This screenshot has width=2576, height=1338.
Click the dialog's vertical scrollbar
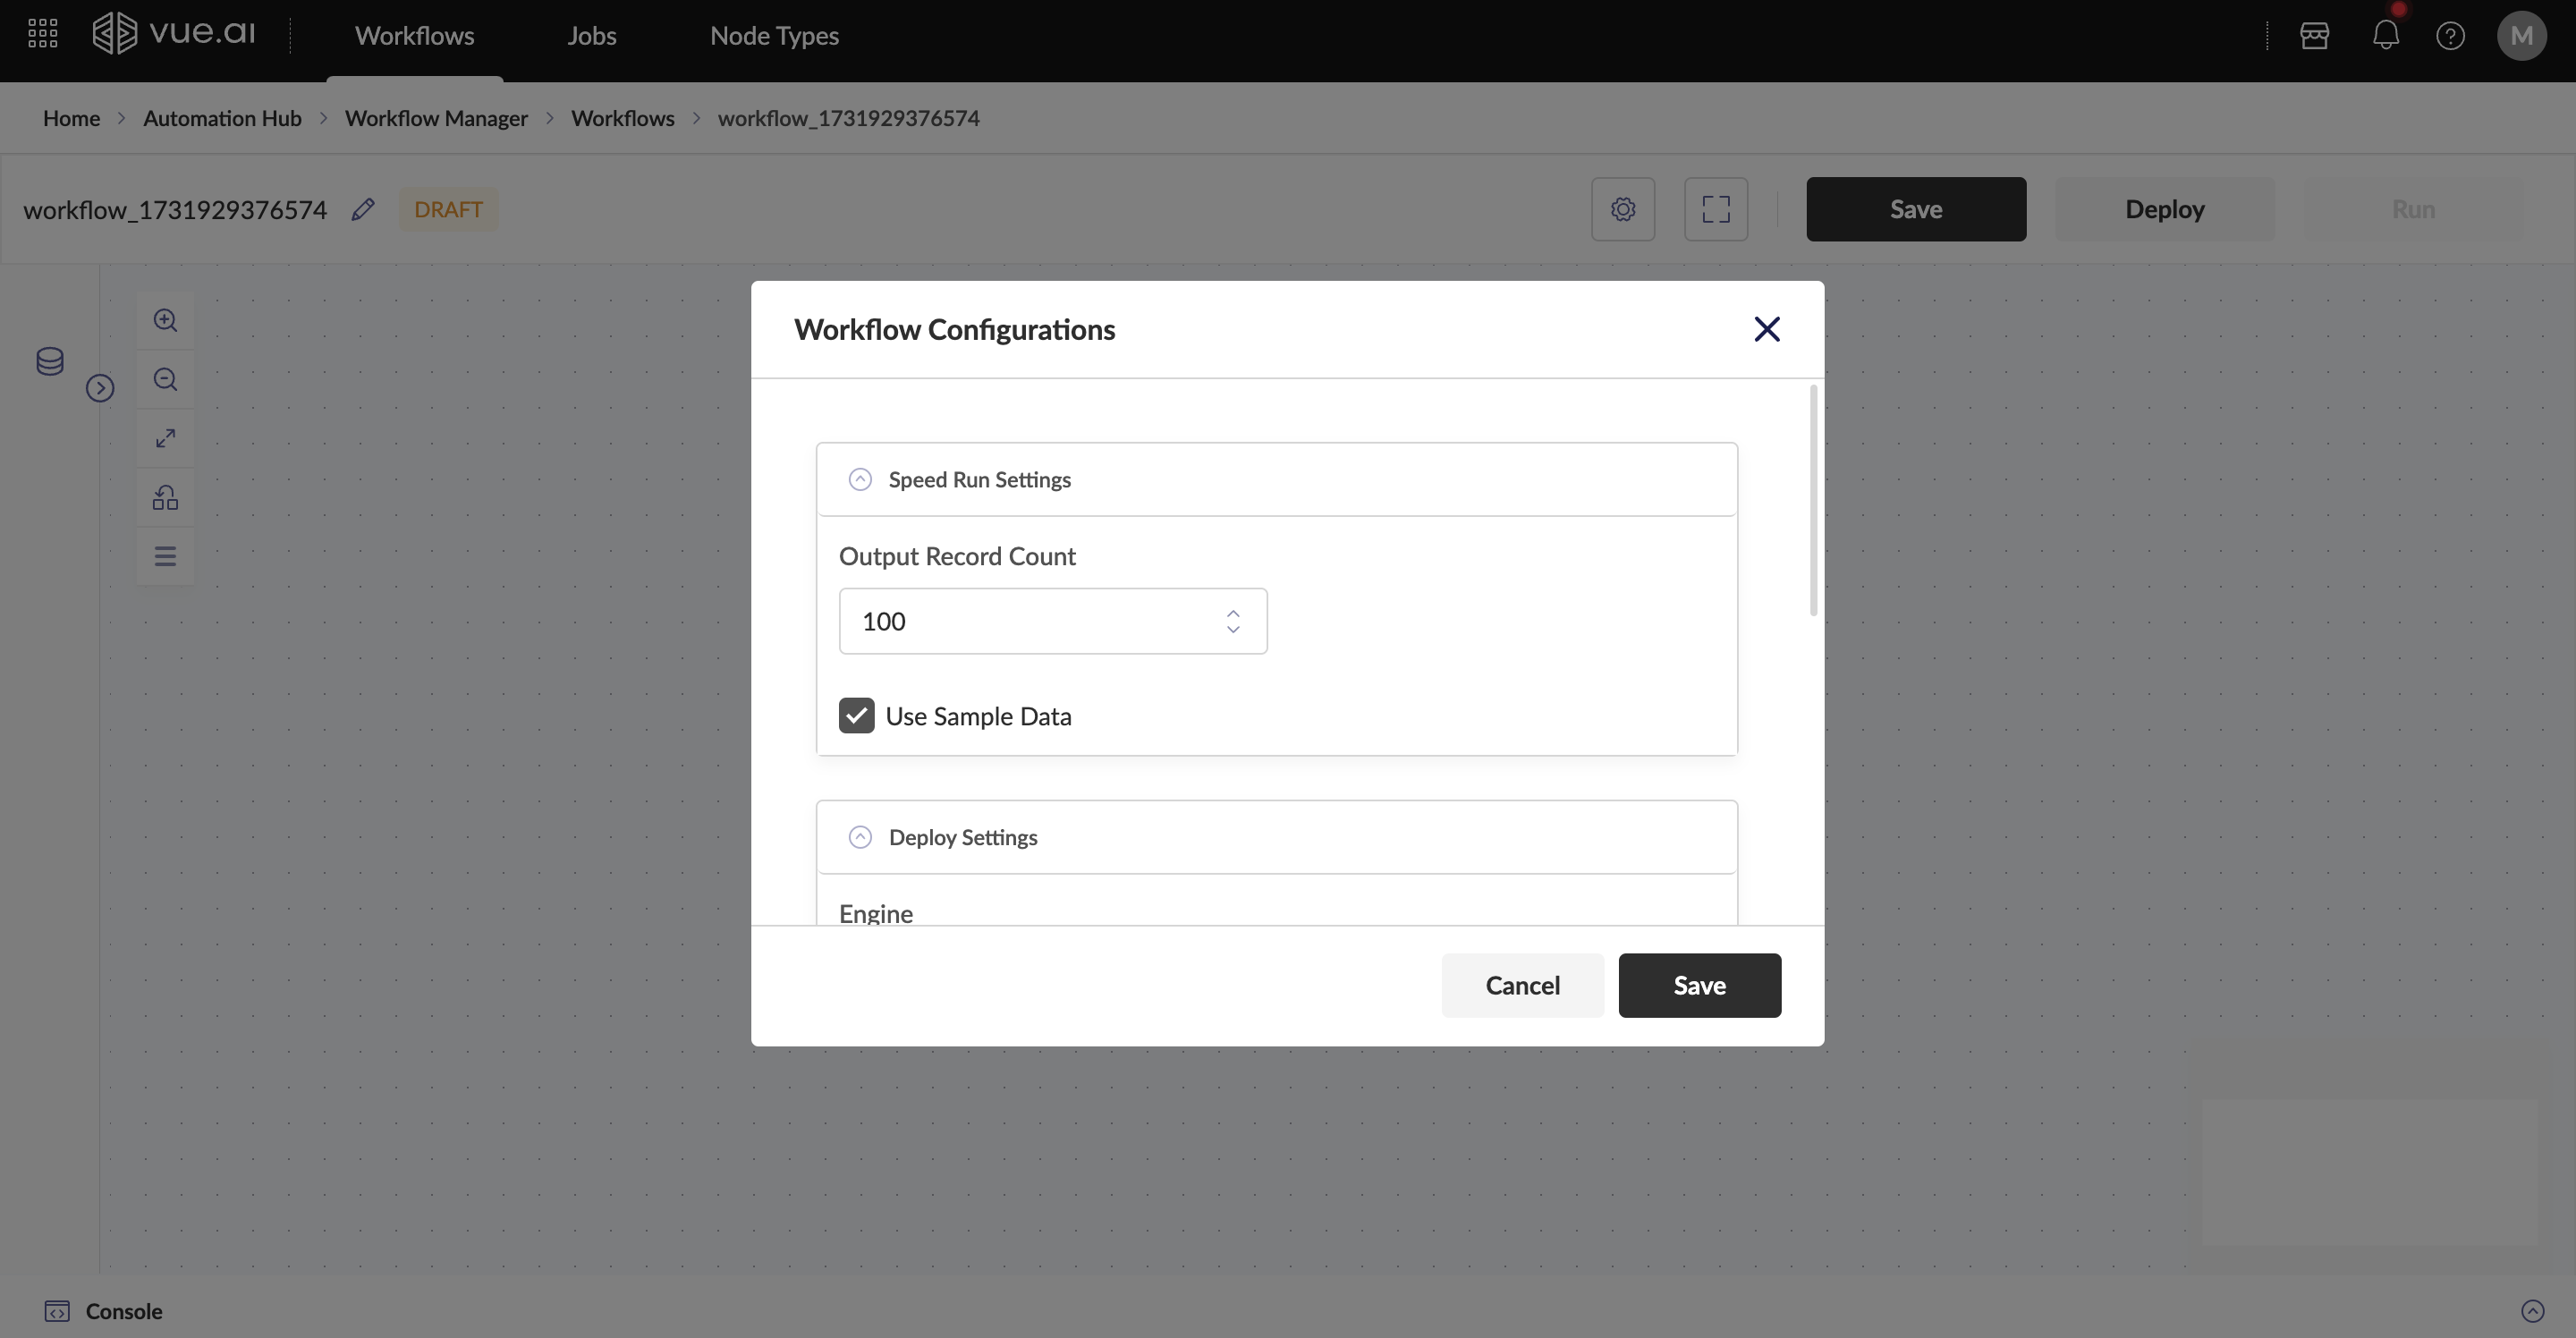coord(1813,500)
